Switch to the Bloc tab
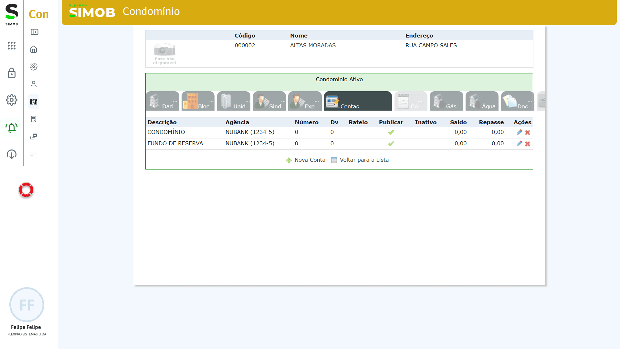This screenshot has width=620, height=349. click(198, 101)
